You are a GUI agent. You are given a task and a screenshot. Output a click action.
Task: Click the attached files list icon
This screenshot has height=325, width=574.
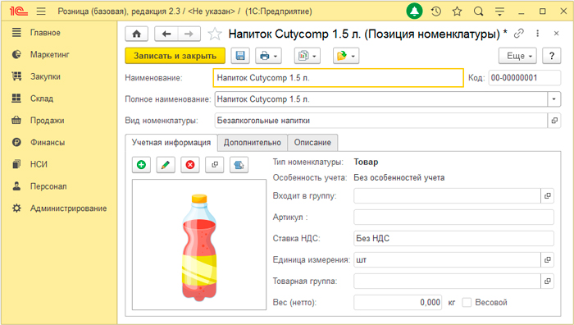pos(239,165)
